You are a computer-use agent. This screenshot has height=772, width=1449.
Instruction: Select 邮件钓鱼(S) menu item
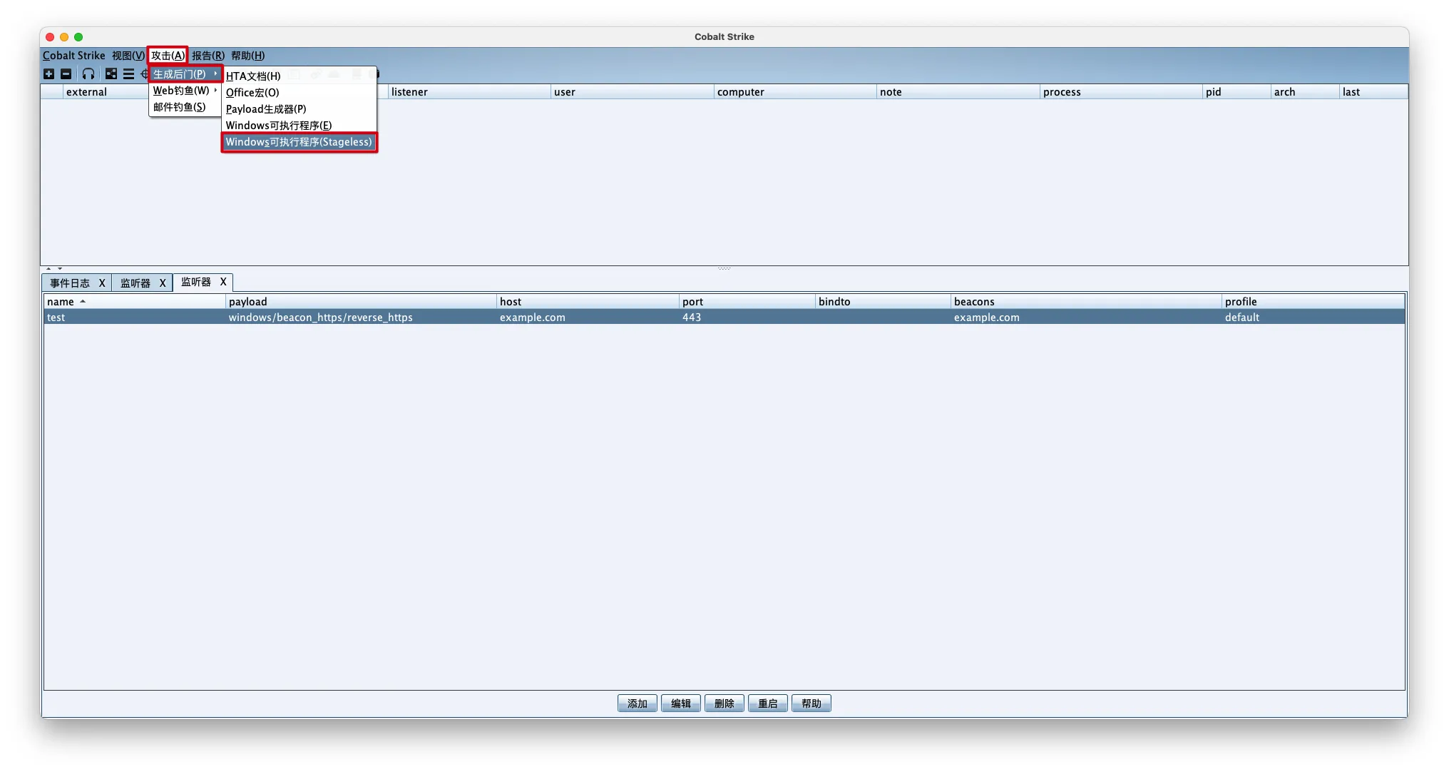coord(185,107)
